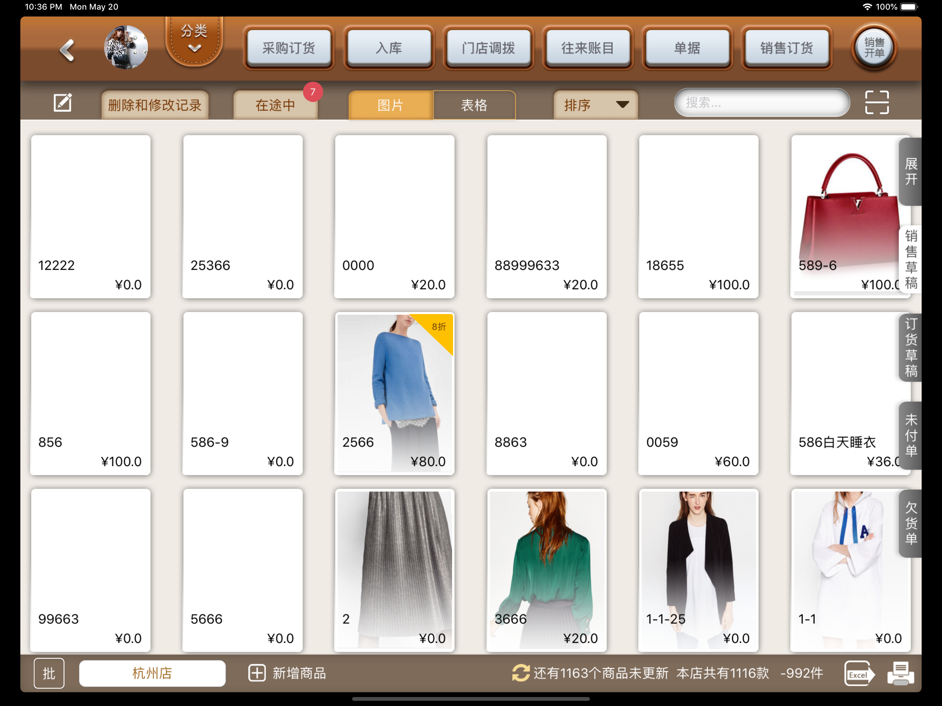942x706 pixels.
Task: Open the user profile avatar
Action: [126, 47]
